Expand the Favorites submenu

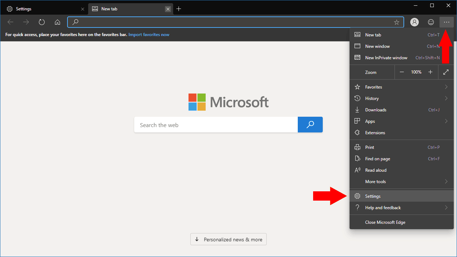(402, 87)
